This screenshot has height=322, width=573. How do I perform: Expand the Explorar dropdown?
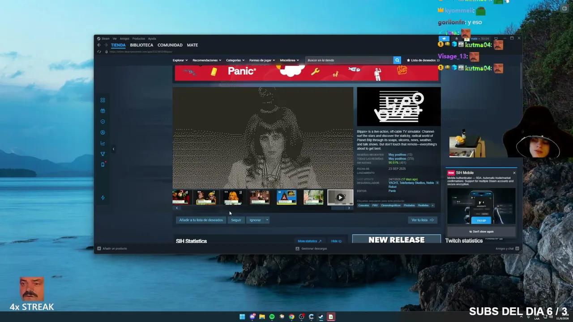coord(180,60)
